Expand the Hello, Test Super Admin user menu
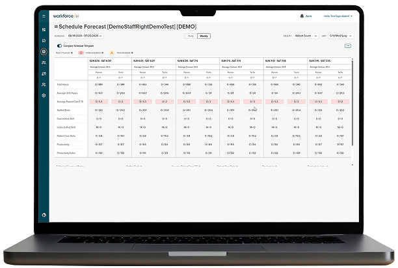This screenshot has height=268, width=398. (338, 16)
